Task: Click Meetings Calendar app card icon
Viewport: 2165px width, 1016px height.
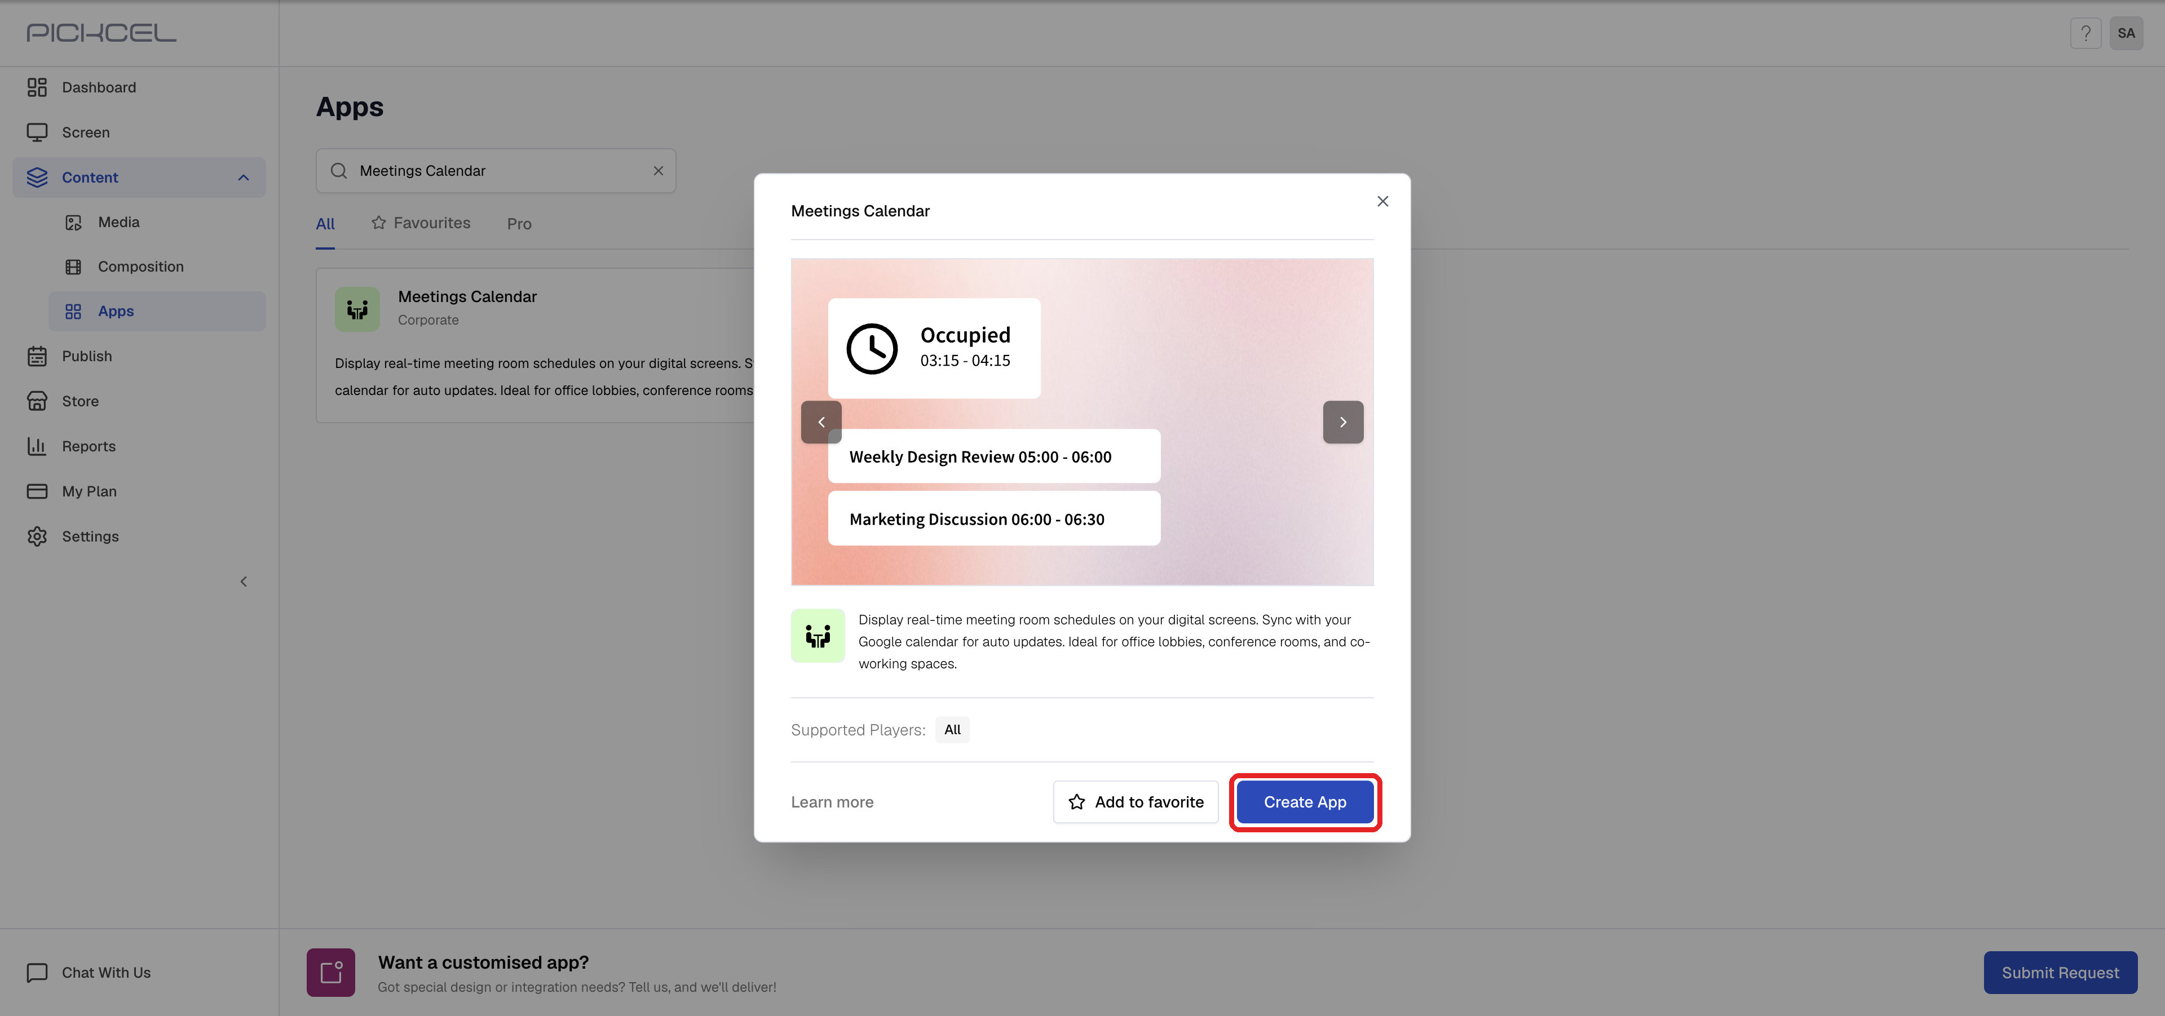Action: pyautogui.click(x=357, y=309)
